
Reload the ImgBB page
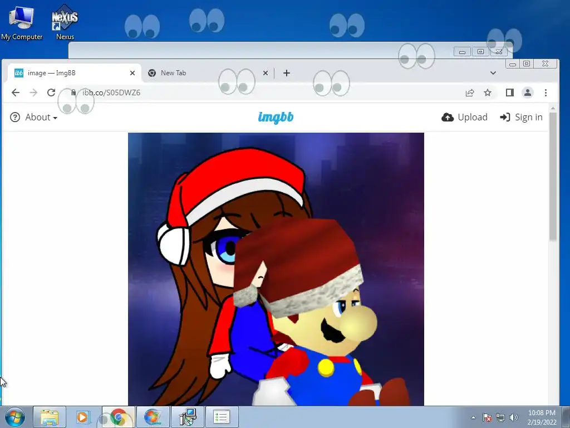click(x=51, y=93)
